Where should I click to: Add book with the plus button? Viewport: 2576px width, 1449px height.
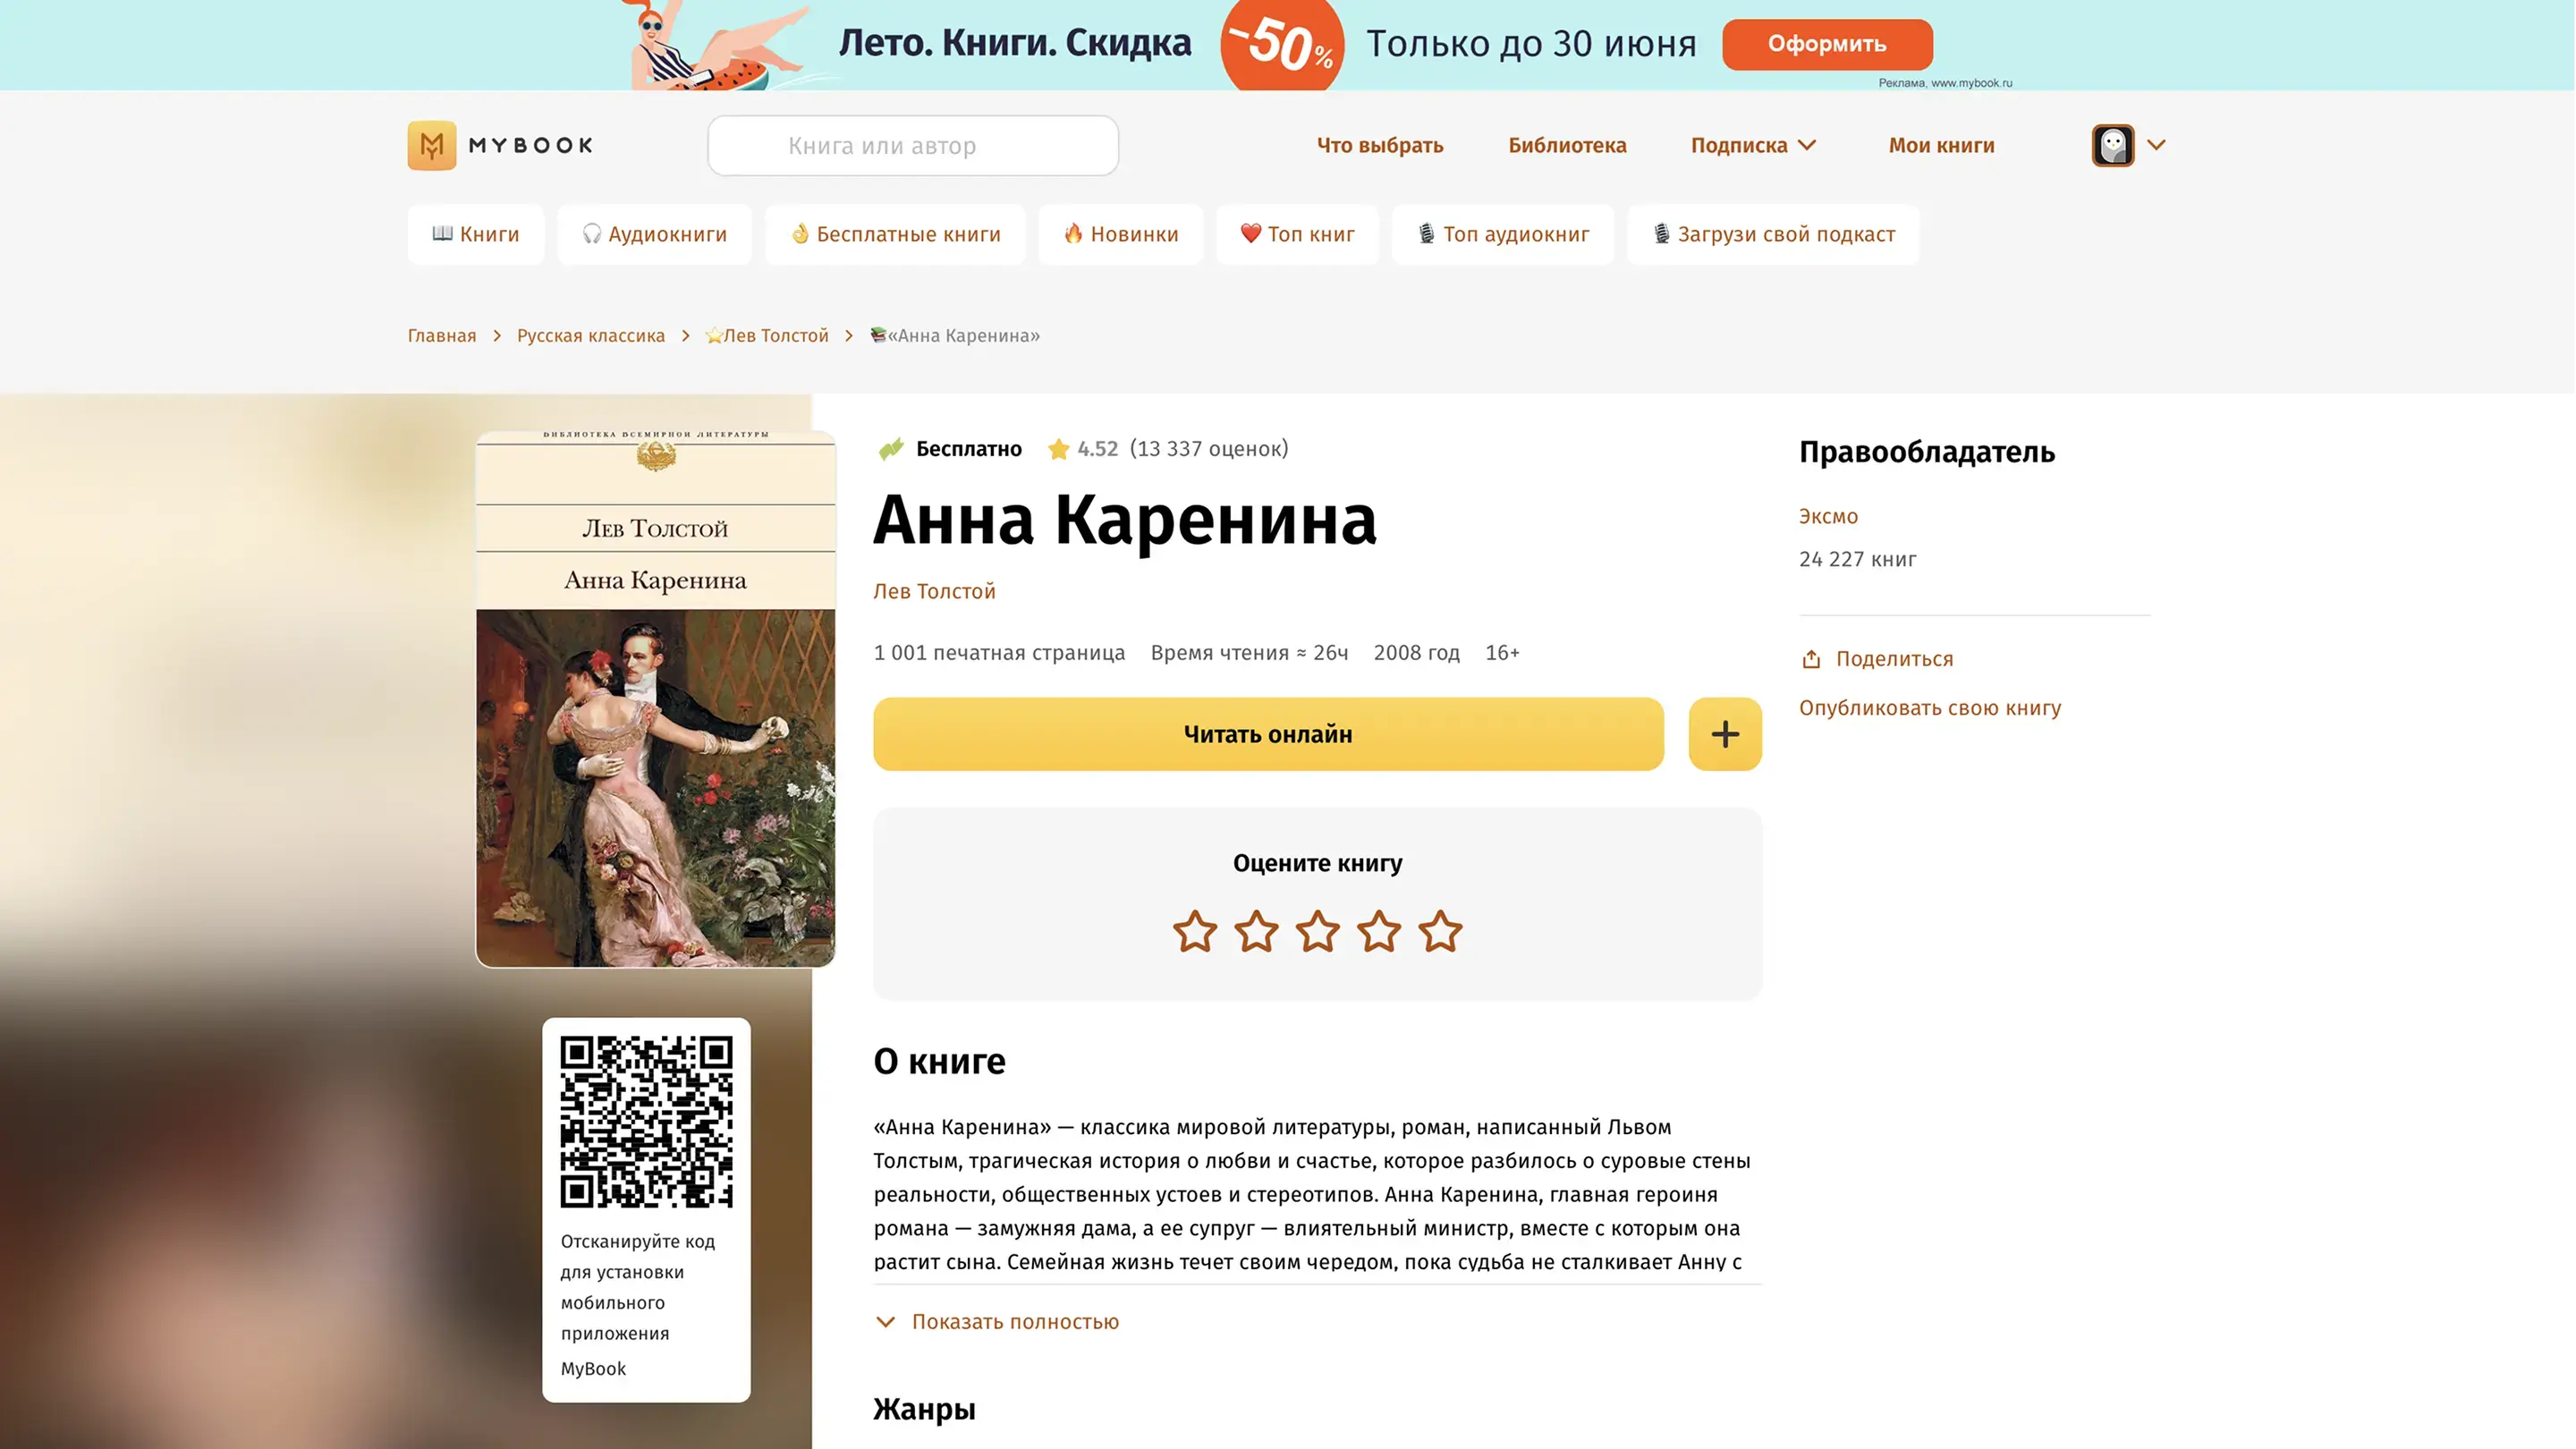(1724, 734)
